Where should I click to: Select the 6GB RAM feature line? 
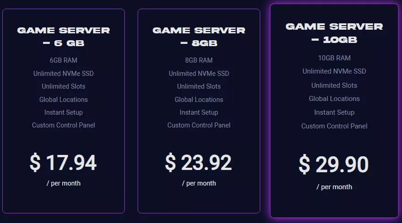click(64, 60)
